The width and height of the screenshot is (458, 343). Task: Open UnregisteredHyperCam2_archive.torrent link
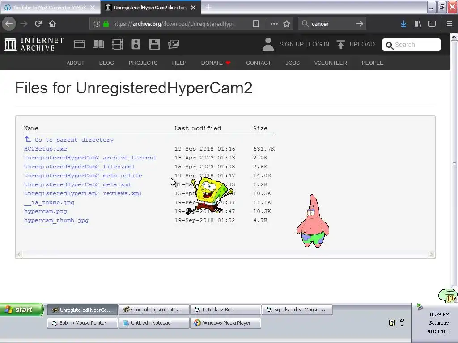[x=90, y=158]
